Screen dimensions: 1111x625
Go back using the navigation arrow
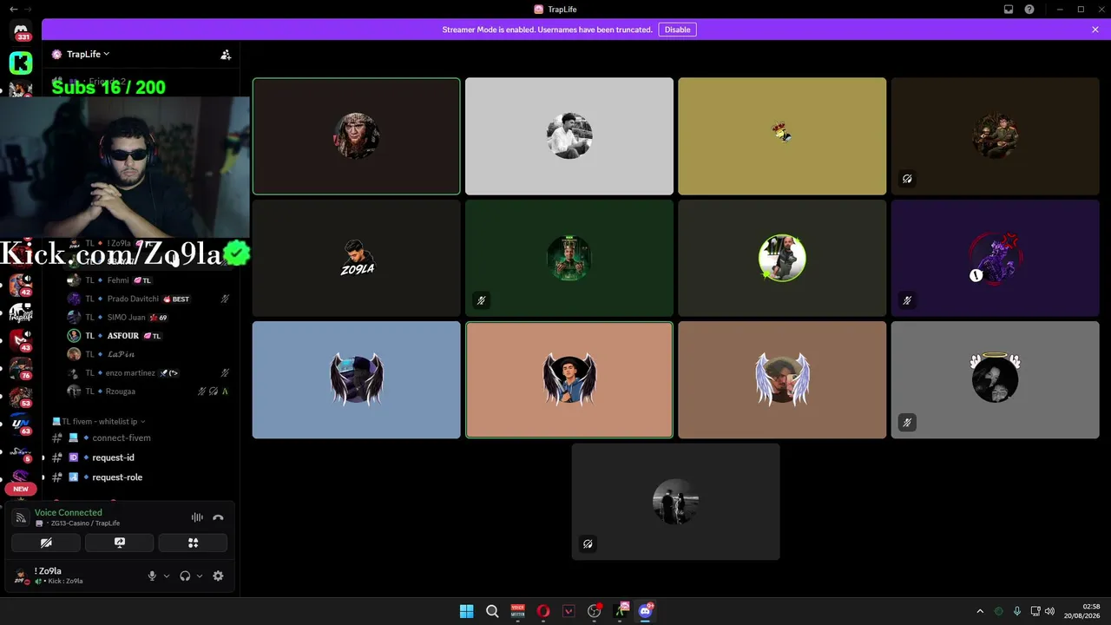coord(13,10)
